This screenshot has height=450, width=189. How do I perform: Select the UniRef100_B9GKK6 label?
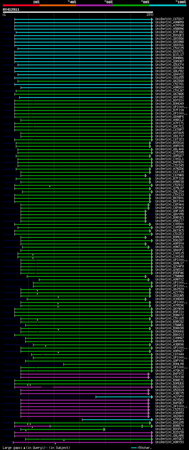[170, 331]
